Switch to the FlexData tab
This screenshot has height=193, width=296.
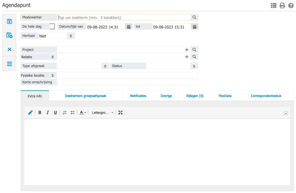(225, 96)
